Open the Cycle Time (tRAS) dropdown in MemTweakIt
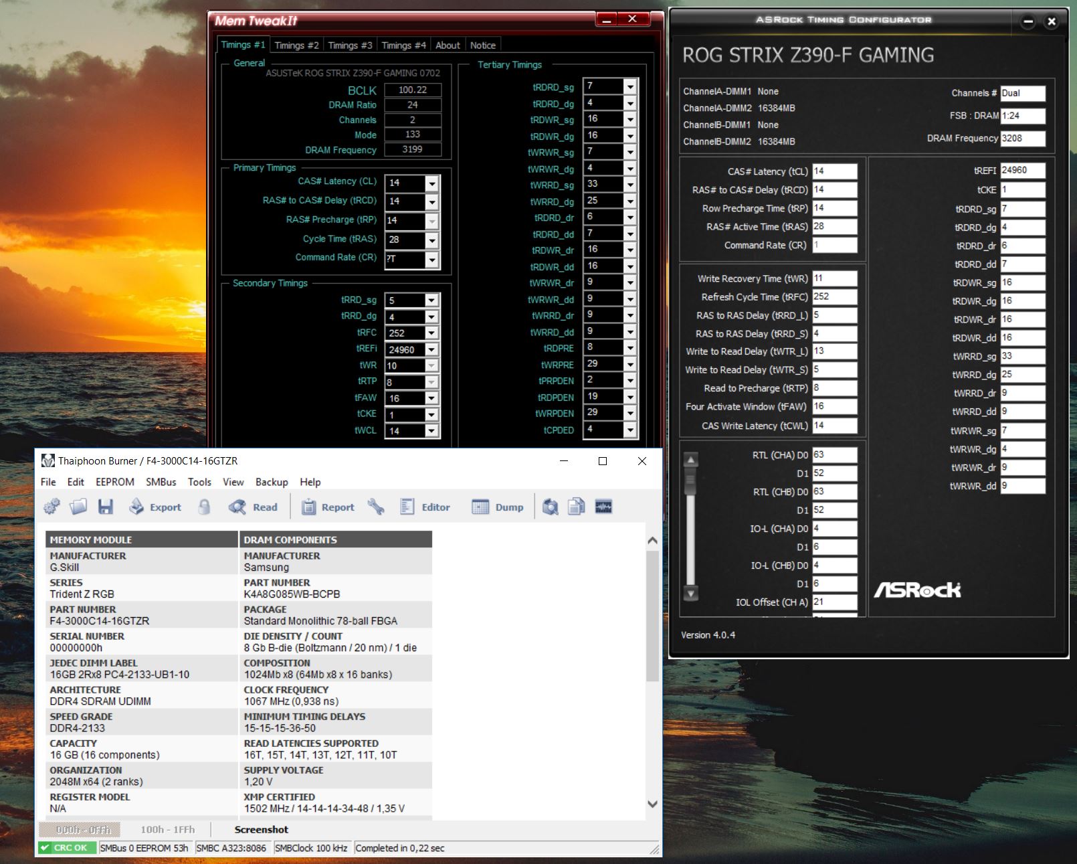This screenshot has width=1077, height=864. click(432, 240)
